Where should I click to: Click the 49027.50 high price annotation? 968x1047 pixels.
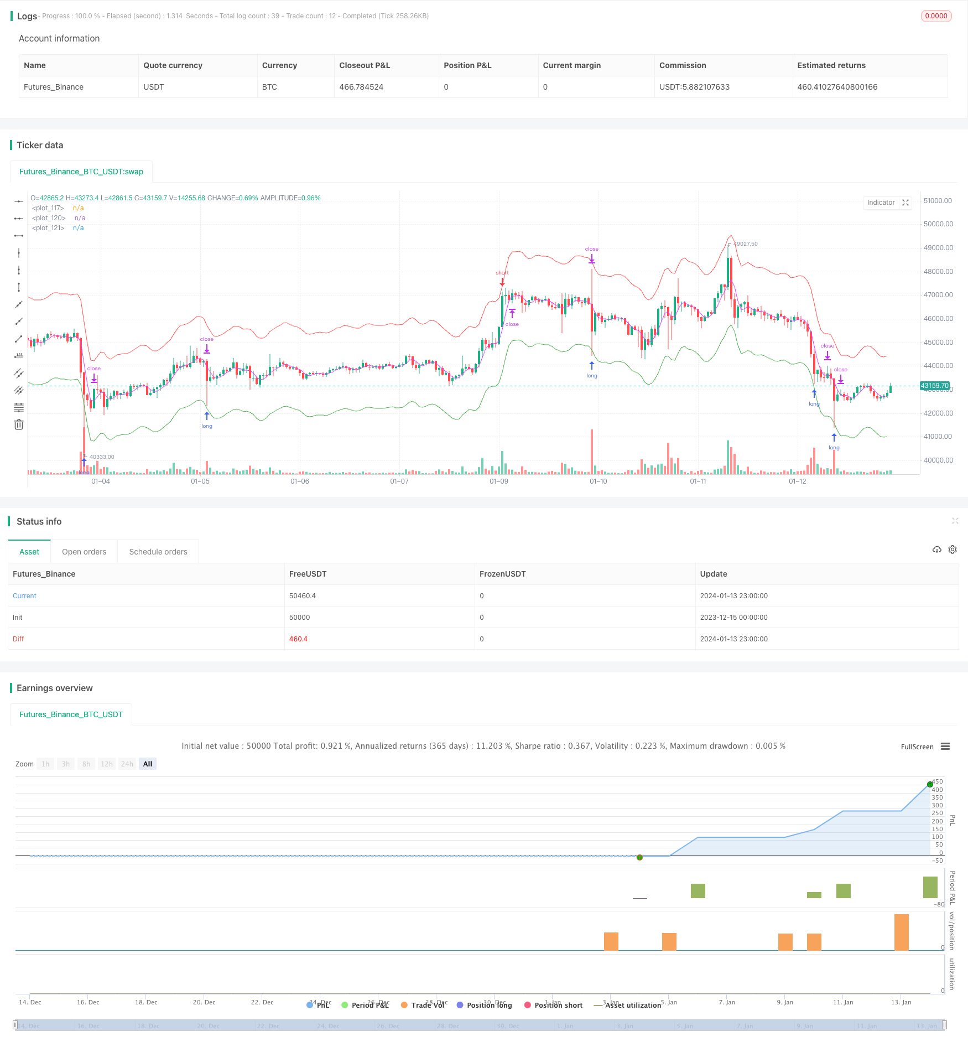pyautogui.click(x=746, y=244)
